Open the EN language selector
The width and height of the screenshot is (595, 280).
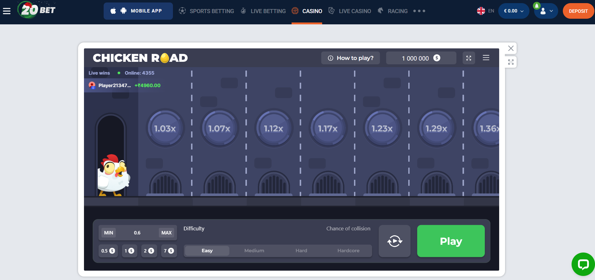485,11
